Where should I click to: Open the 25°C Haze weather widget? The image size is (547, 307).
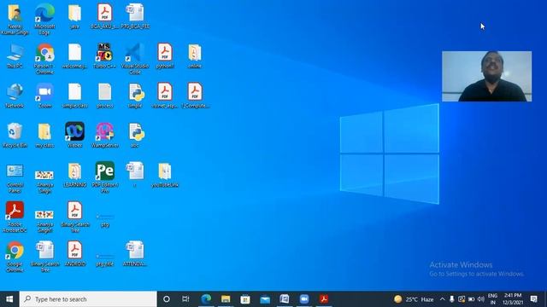click(414, 299)
